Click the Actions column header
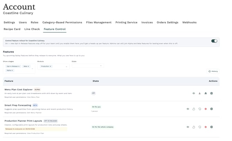The width and height of the screenshot is (232, 141). point(213,81)
